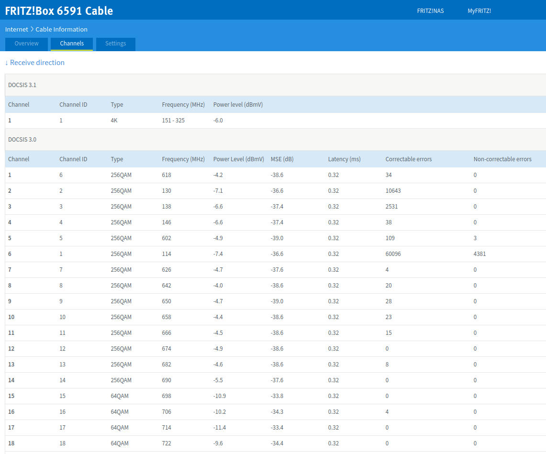Click the Correctable errors column header
546x454 pixels.
tap(409, 159)
